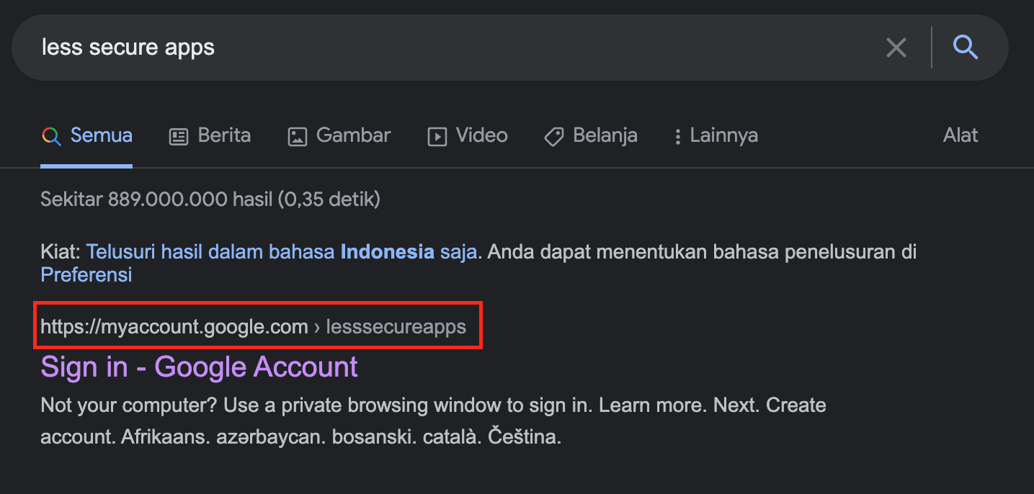The image size is (1034, 494).
Task: Expand the Alat search tools
Action: click(961, 135)
